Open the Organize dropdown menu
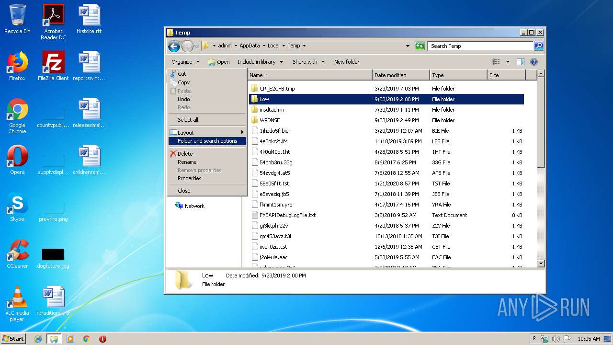The width and height of the screenshot is (613, 345). point(185,62)
